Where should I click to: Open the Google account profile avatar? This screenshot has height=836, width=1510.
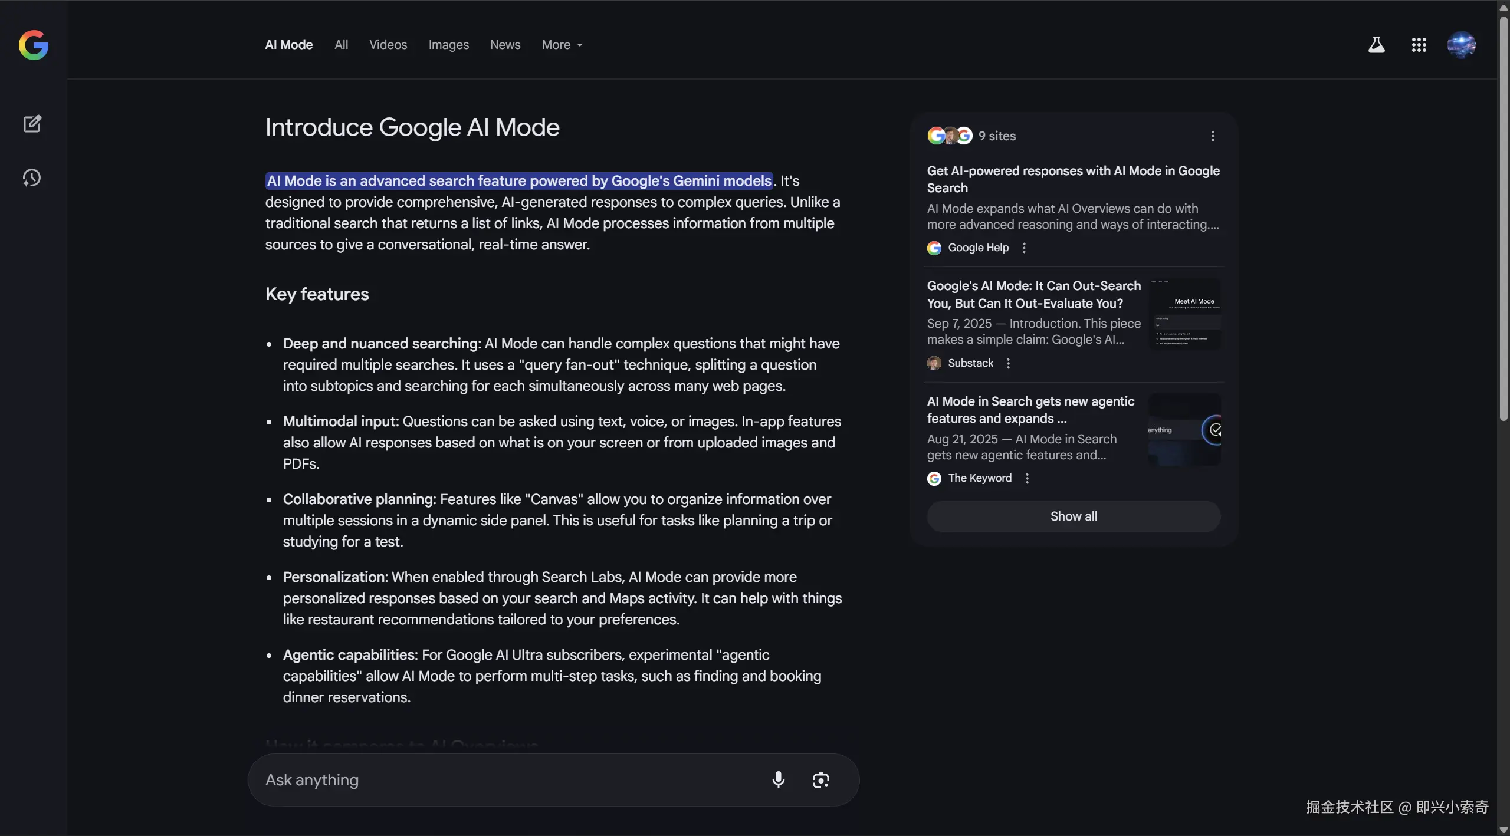(1461, 45)
